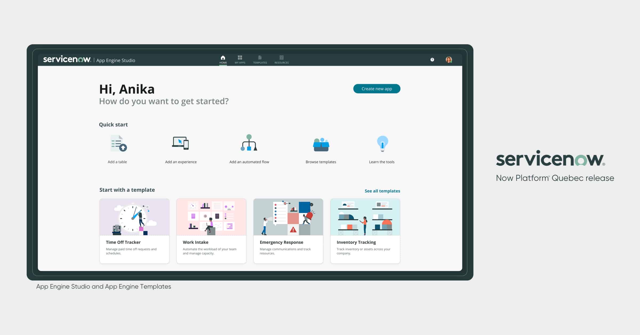This screenshot has height=335, width=640.
Task: Click the help question mark icon
Action: pos(432,60)
